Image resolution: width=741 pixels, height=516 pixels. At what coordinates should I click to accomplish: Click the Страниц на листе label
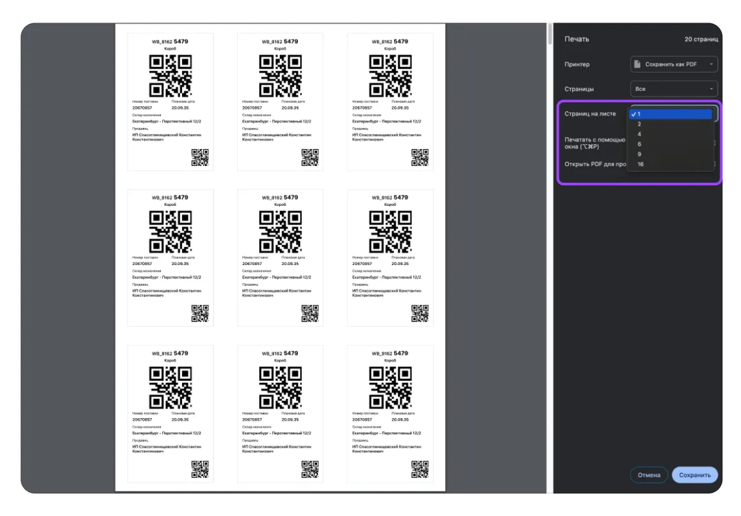coord(590,114)
